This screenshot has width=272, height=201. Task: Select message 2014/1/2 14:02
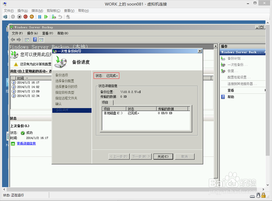tap(28, 87)
